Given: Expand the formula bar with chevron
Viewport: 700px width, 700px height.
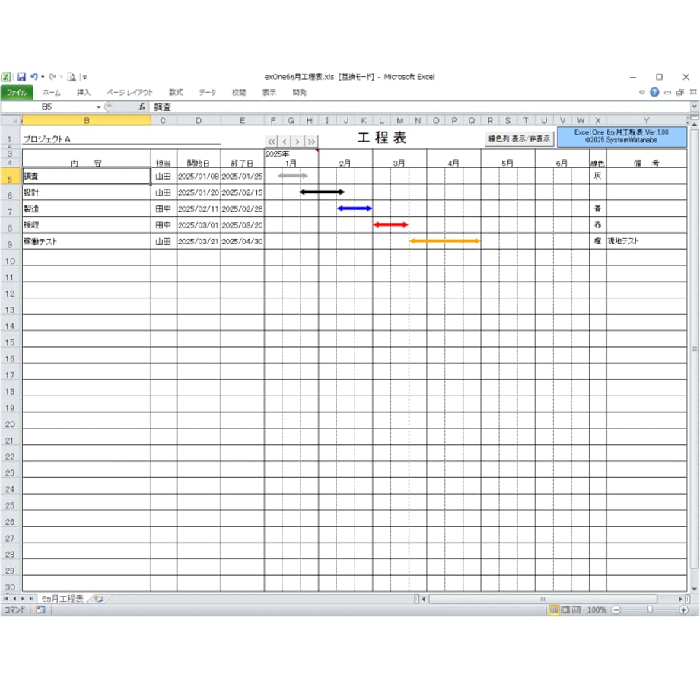Looking at the screenshot, I should coord(694,107).
